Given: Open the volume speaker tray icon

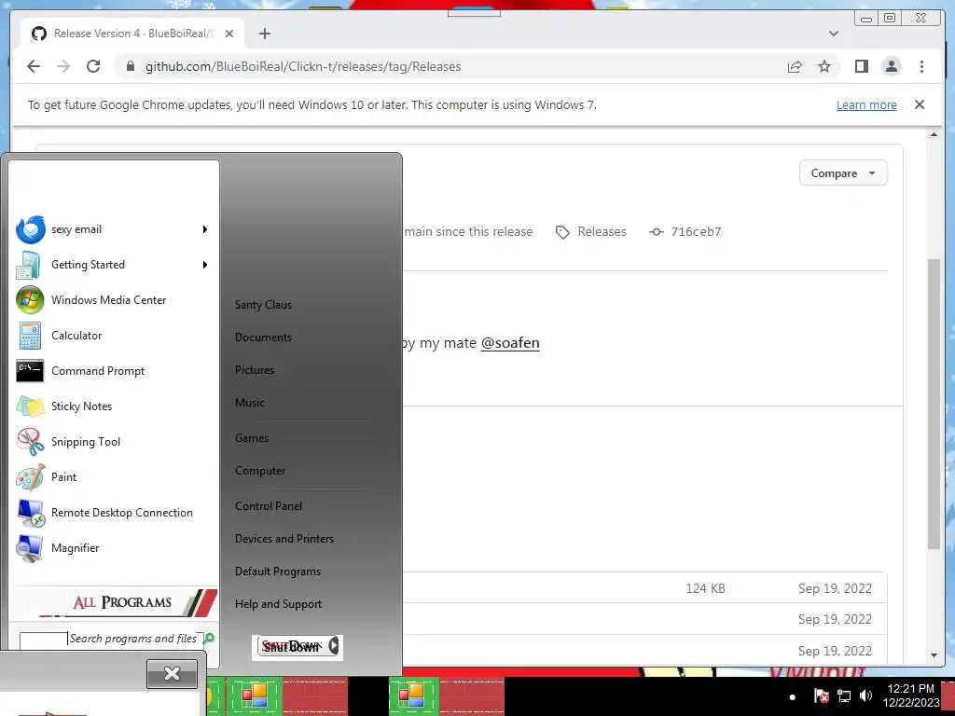Looking at the screenshot, I should [865, 695].
